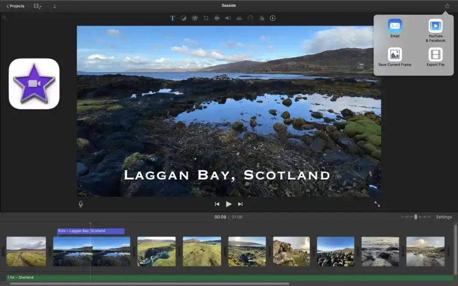Viewport: 458px width, 286px height.
Task: Go back to Projects
Action: [x=16, y=6]
